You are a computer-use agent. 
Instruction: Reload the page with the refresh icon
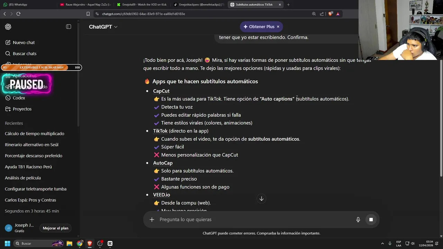[x=18, y=14]
